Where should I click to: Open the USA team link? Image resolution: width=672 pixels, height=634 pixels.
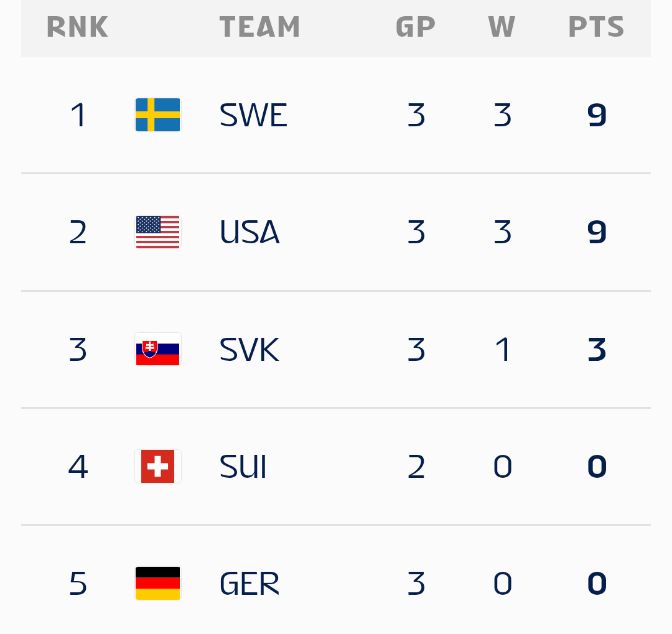pos(250,232)
